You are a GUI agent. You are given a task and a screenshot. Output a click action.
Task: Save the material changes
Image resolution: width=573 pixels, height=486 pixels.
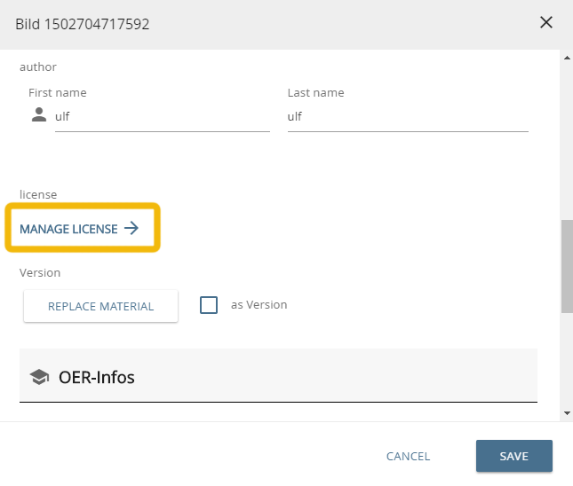pyautogui.click(x=513, y=456)
